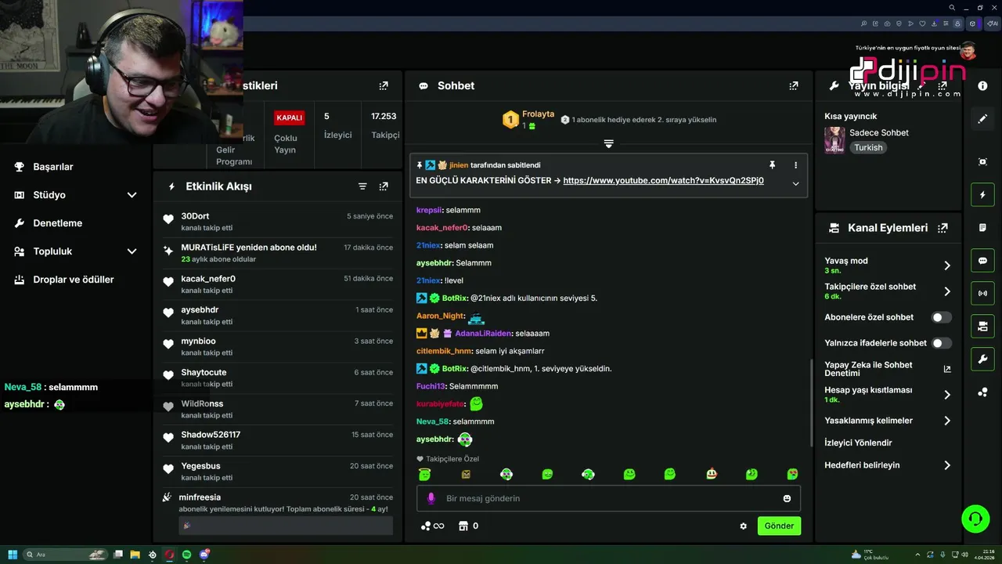Click the green headset support button
The height and width of the screenshot is (564, 1002).
pos(975,518)
